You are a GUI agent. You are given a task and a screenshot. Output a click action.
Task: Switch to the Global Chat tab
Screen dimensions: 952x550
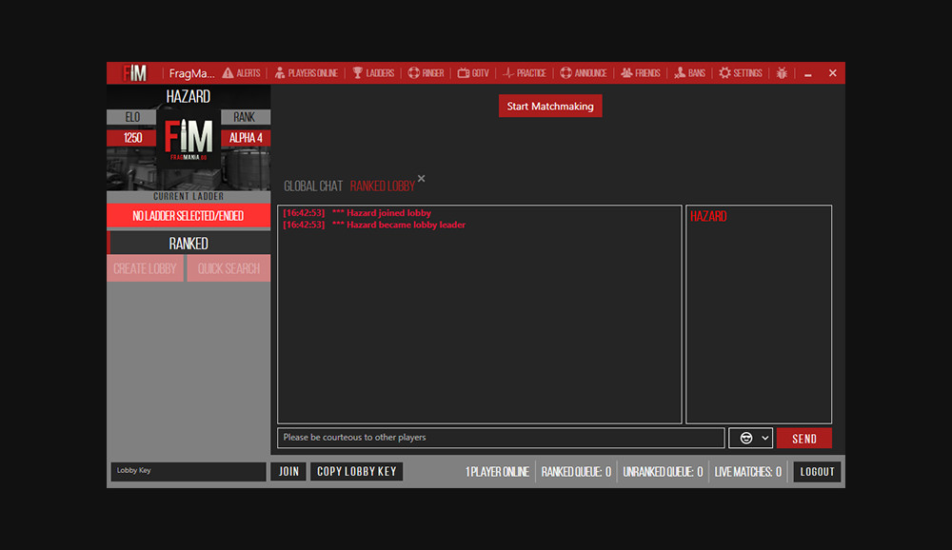(313, 186)
